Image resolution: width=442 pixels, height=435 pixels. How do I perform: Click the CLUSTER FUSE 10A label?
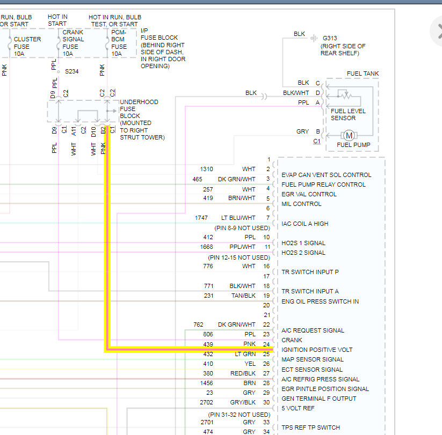(27, 47)
